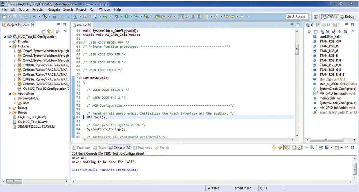The width and height of the screenshot is (359, 192).
Task: Fold main function at line 71 marker
Action: (x=81, y=78)
